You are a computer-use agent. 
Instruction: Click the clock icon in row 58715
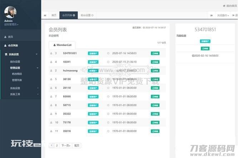click(108, 105)
